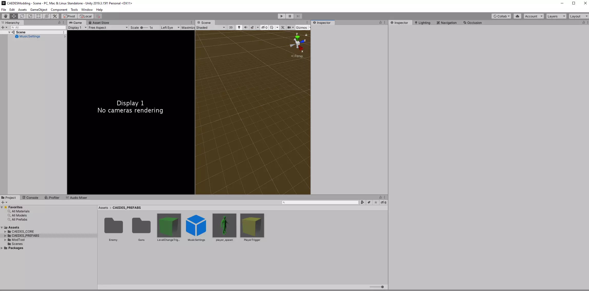Toggle 2D mode in Scene view
This screenshot has height=291, width=589.
pyautogui.click(x=231, y=27)
